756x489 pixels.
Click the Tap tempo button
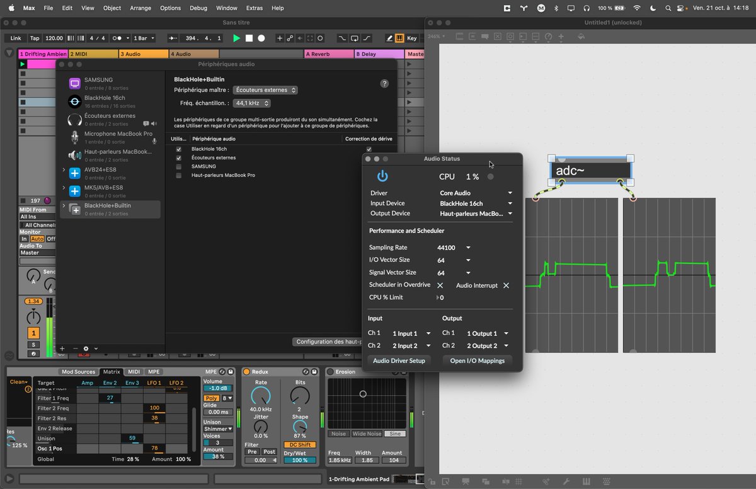[x=35, y=38]
